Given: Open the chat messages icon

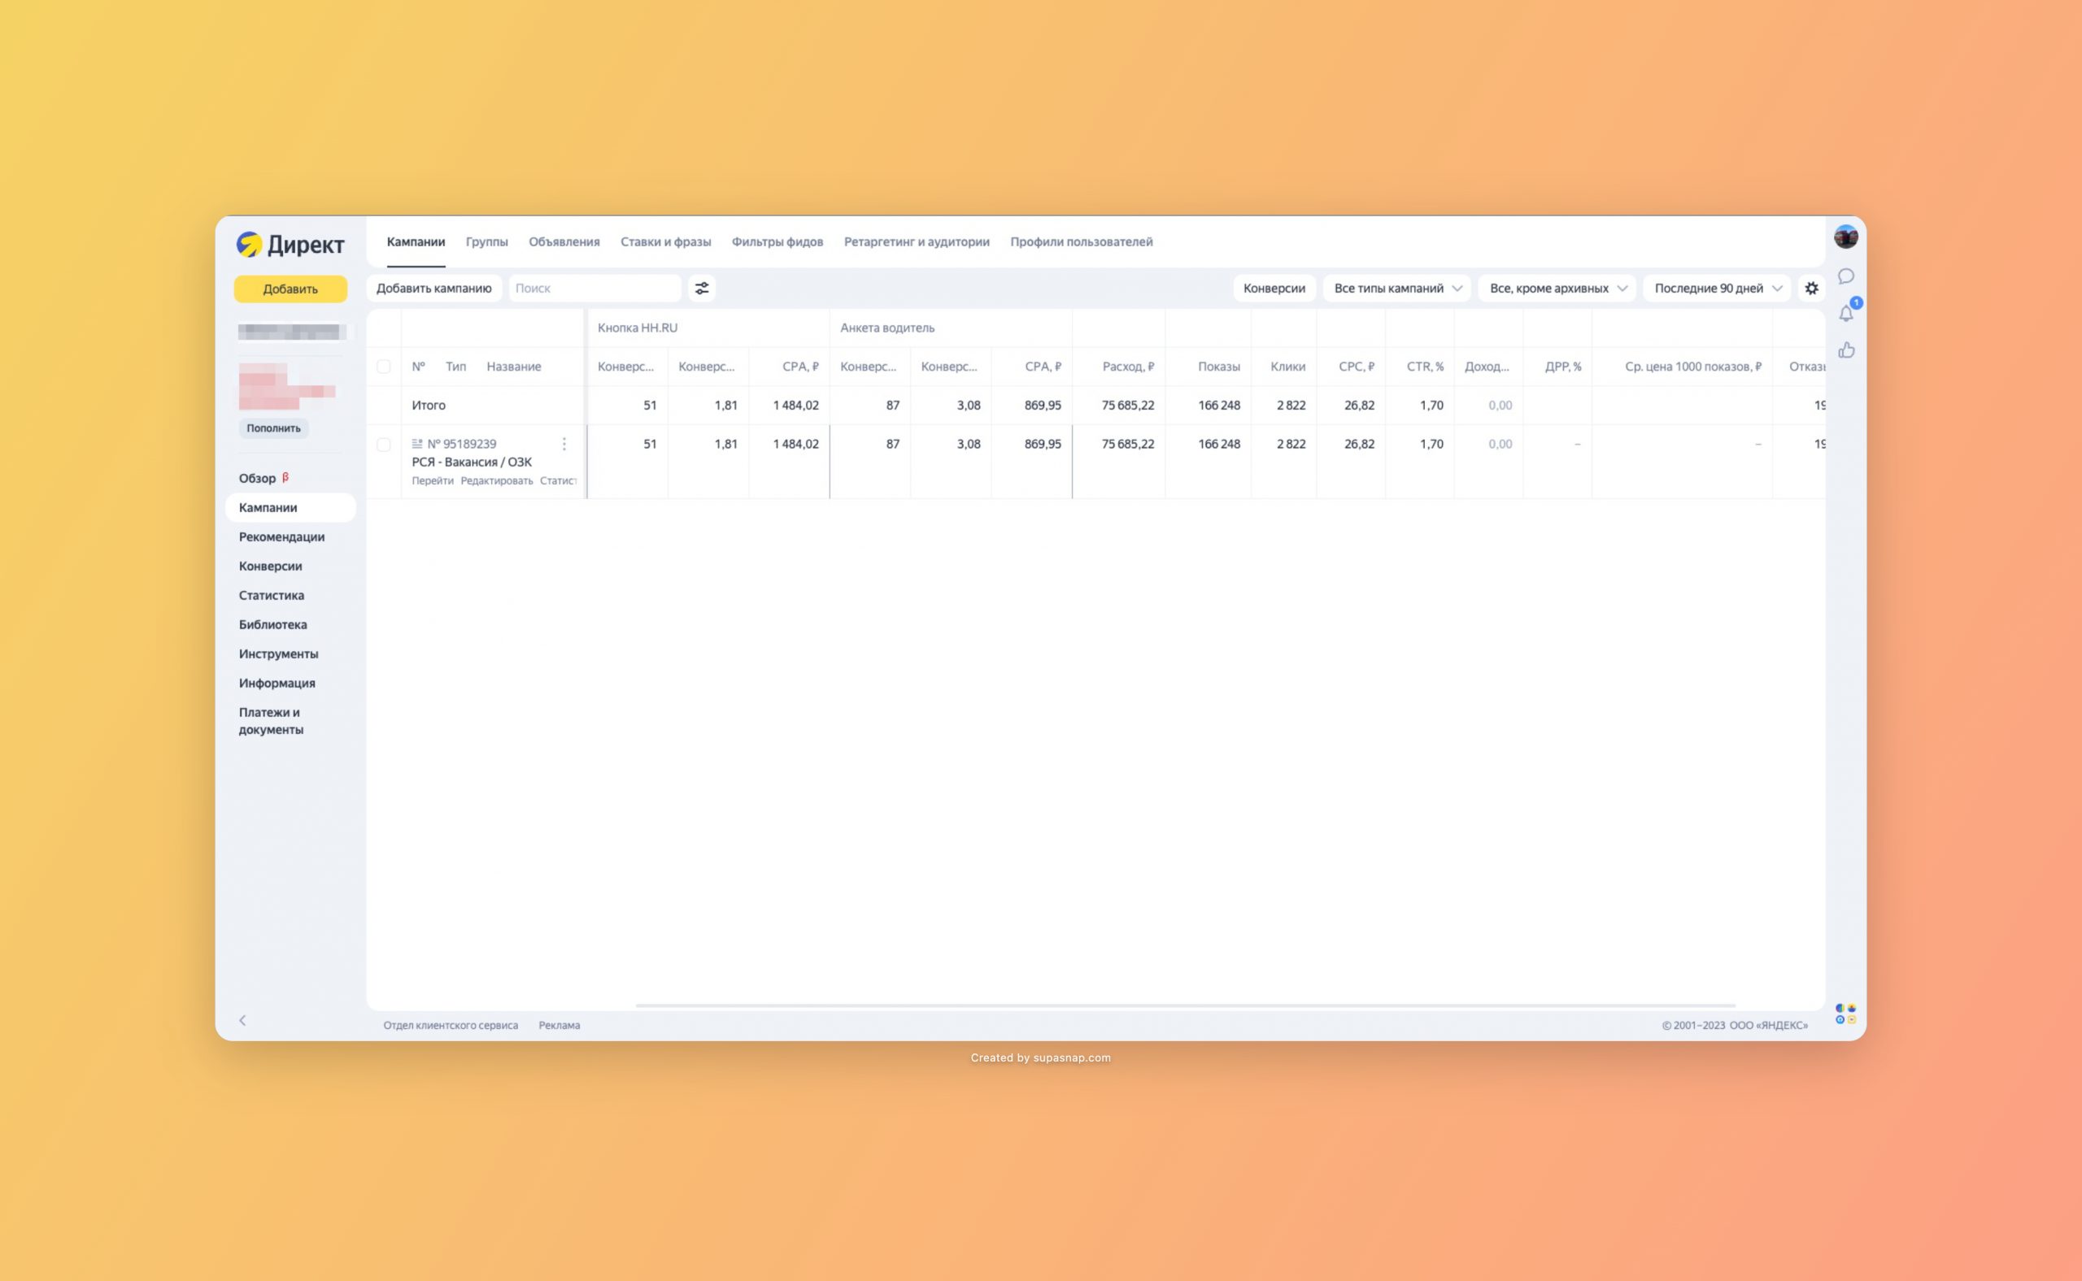Looking at the screenshot, I should [1845, 276].
